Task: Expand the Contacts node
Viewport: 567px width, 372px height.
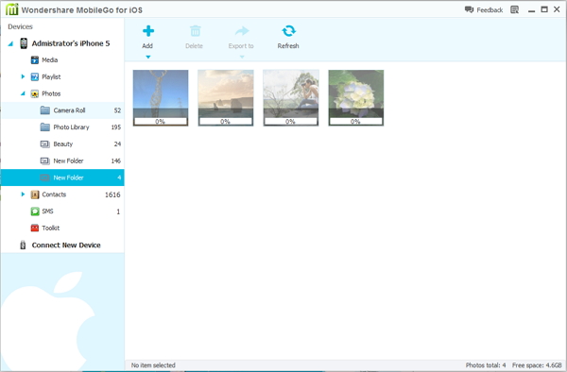Action: [x=23, y=194]
